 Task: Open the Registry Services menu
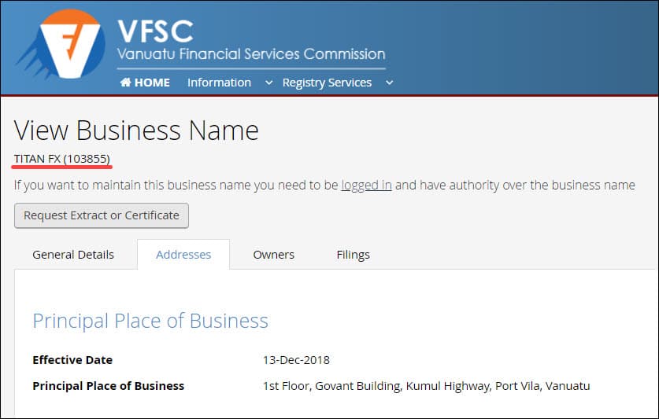(x=327, y=83)
